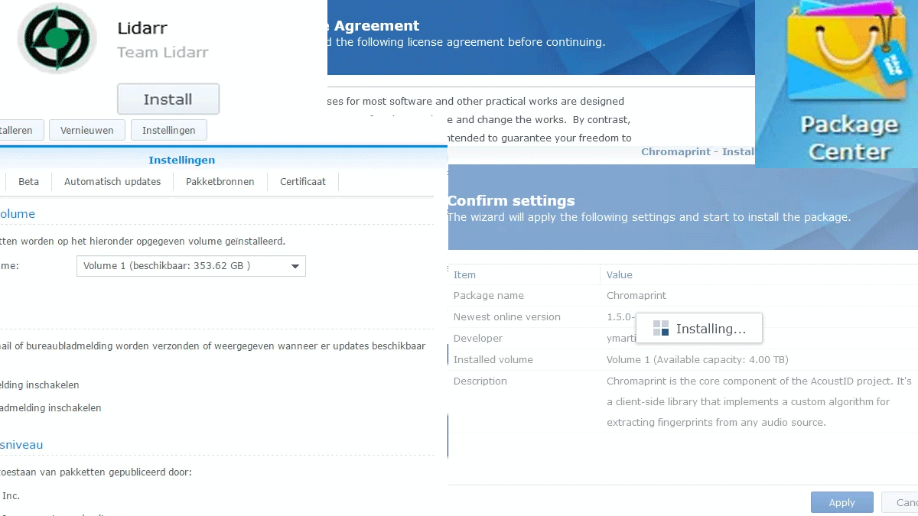Click the Instellingen dialog title bar
Image resolution: width=918 pixels, height=516 pixels.
182,161
